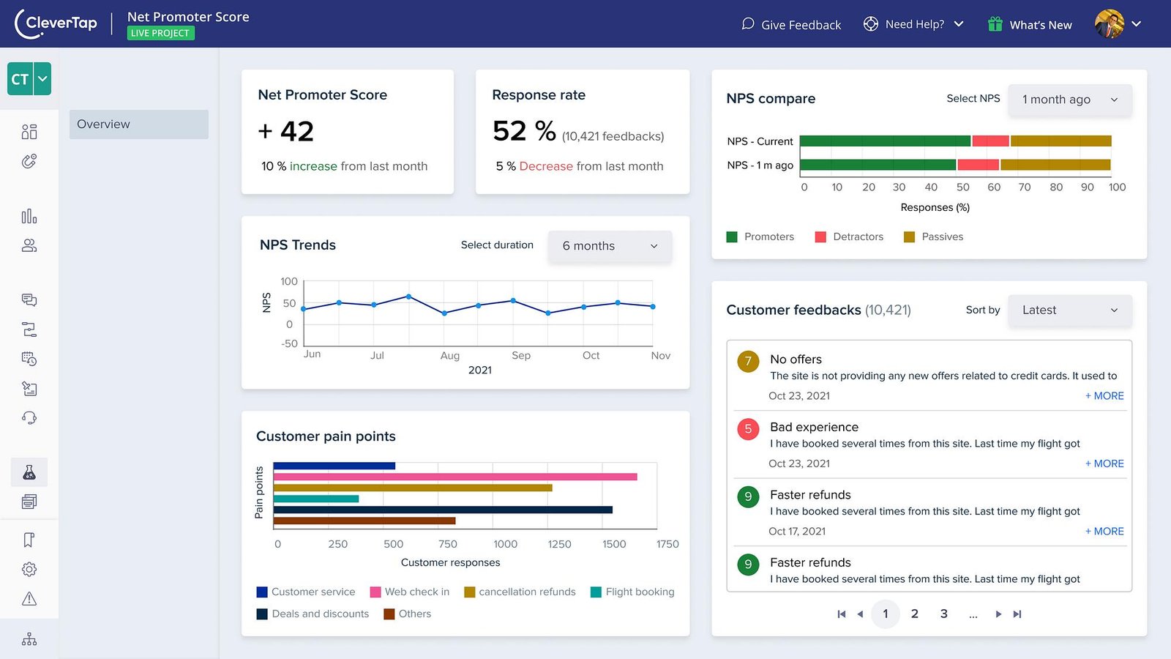
Task: Click the Customer service legend swatch
Action: 262,592
